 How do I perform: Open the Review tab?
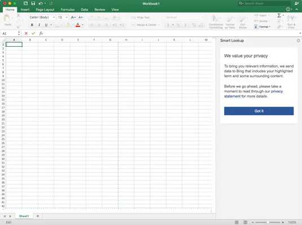tap(100, 10)
